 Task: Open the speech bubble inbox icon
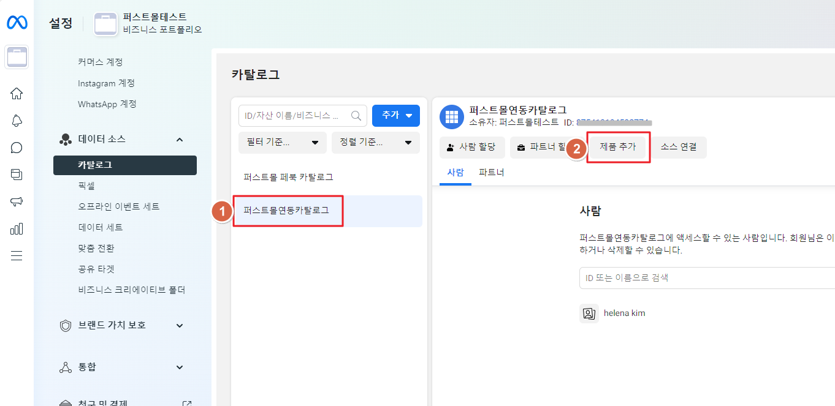(17, 148)
